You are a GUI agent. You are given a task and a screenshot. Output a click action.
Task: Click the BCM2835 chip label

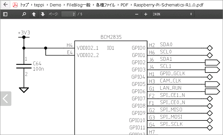(111, 37)
